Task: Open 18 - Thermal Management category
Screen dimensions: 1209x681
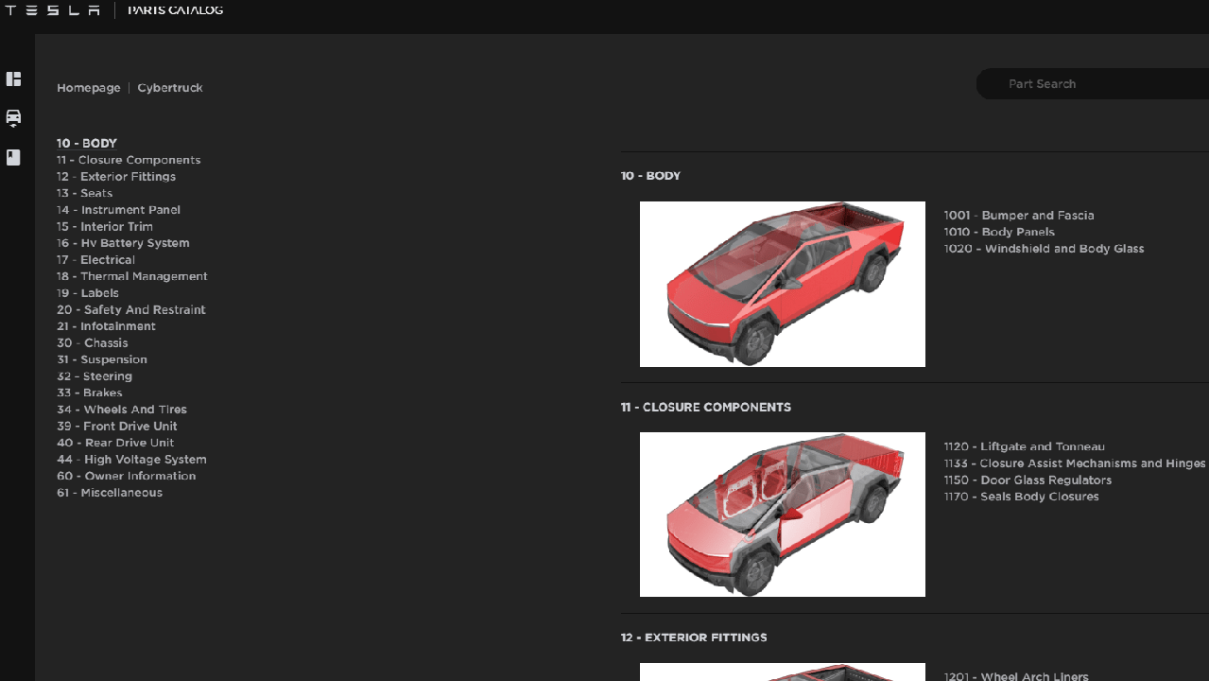Action: click(132, 276)
